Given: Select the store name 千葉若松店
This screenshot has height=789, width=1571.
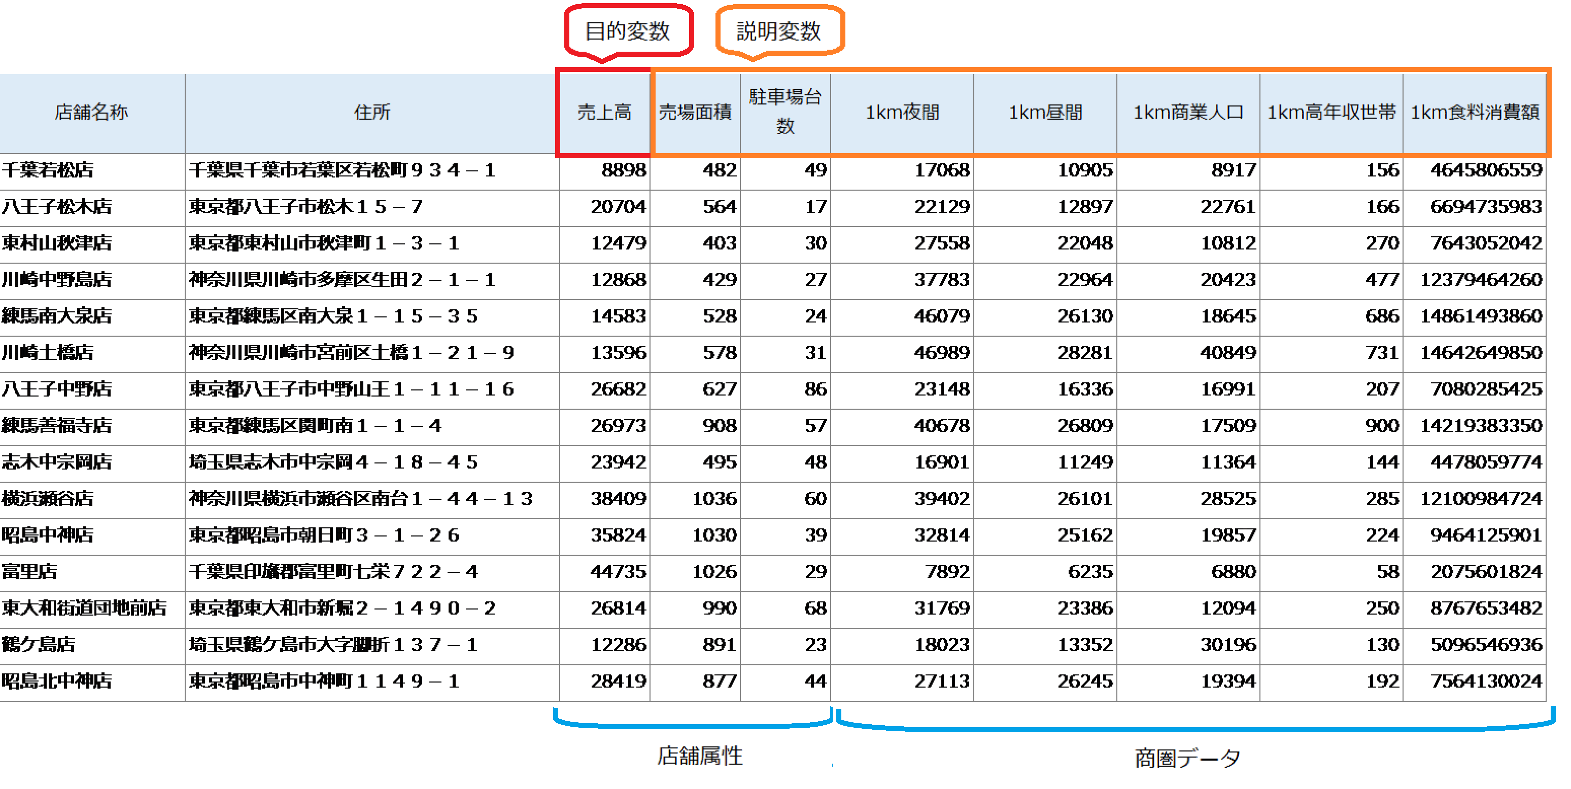Looking at the screenshot, I should coord(48,170).
